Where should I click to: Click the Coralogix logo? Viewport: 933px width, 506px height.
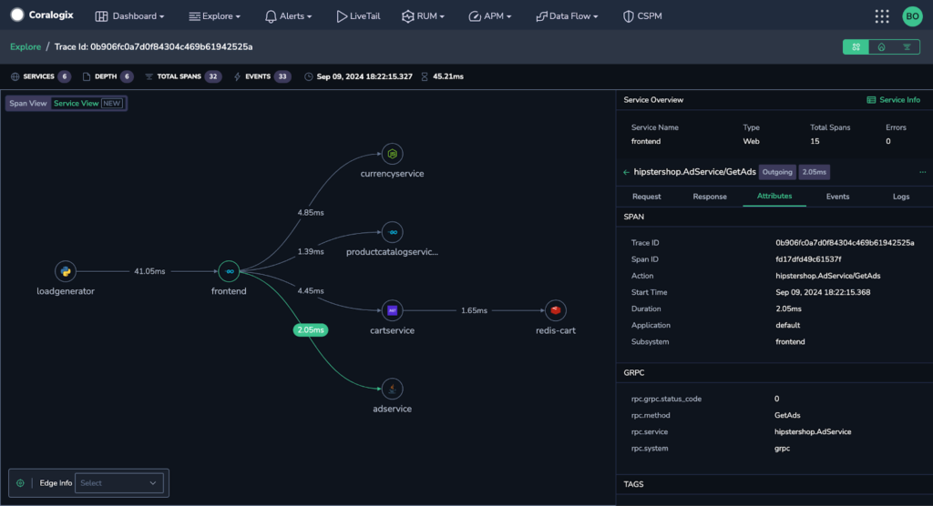pos(42,15)
